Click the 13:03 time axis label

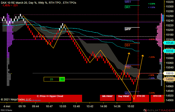click(63, 106)
